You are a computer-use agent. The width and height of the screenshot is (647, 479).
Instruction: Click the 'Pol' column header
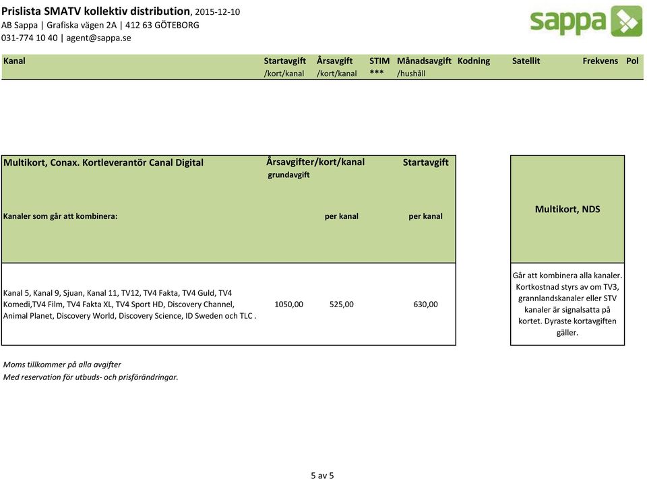[x=632, y=61]
